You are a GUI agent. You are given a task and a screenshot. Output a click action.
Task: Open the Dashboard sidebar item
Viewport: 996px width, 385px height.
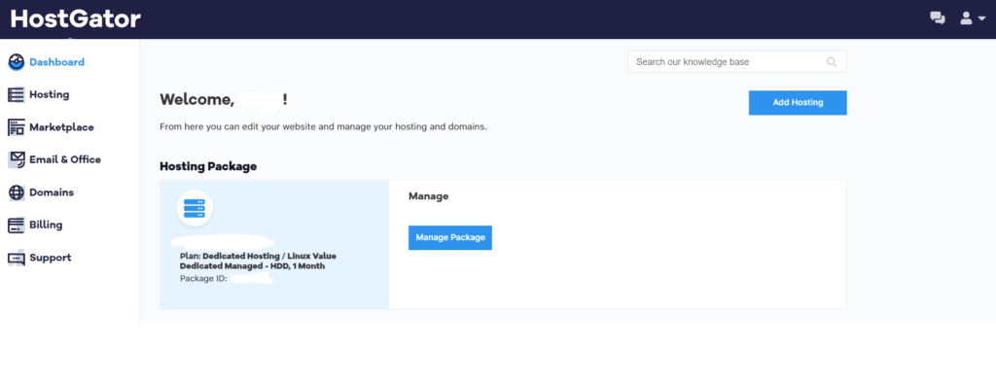click(x=56, y=62)
